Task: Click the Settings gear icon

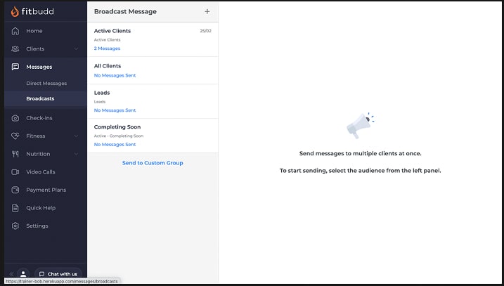Action: pos(15,226)
